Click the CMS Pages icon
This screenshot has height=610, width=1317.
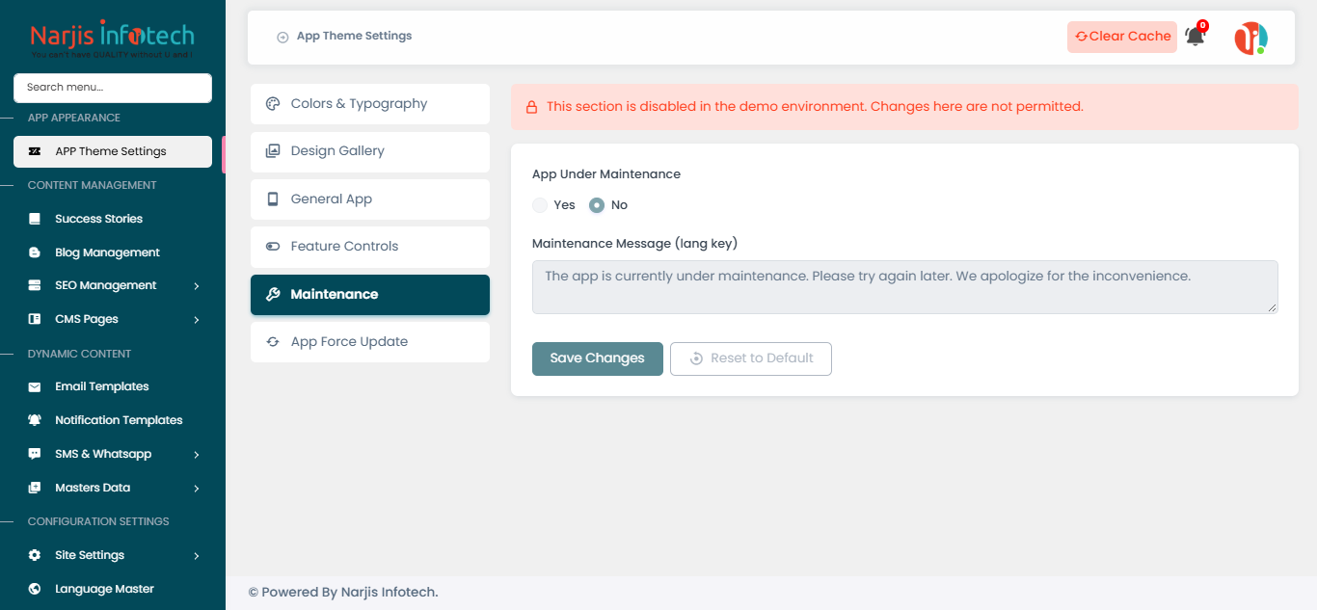point(35,319)
